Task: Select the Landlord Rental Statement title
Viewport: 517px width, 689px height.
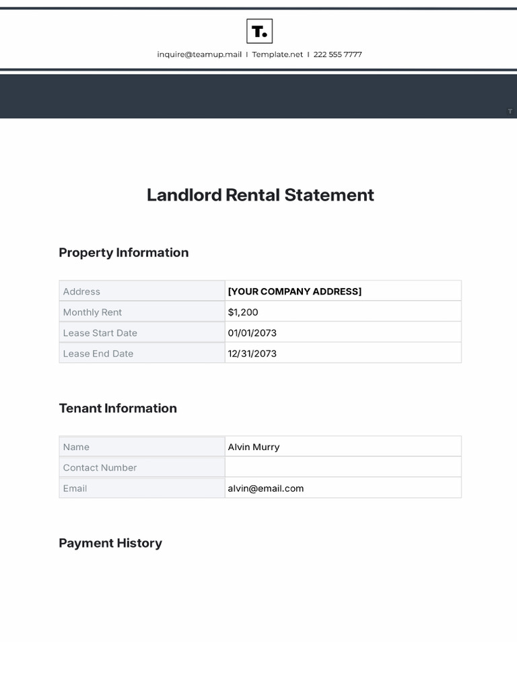Action: 260,195
